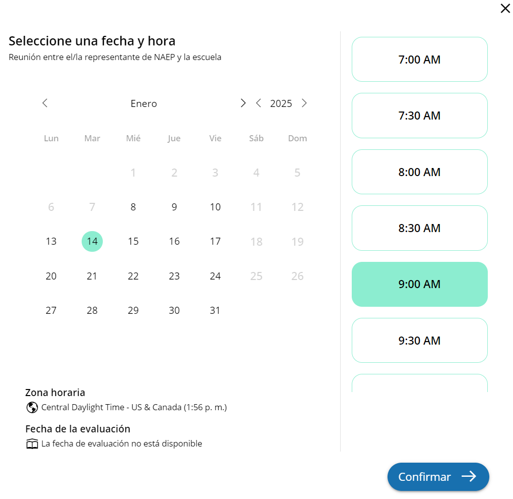Choose the 7:30 AM time slot
The height and width of the screenshot is (499, 513).
point(419,116)
